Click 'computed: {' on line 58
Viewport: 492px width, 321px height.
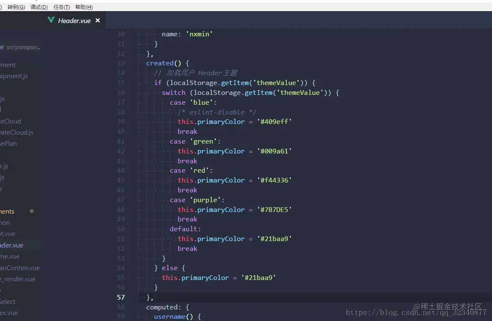168,307
